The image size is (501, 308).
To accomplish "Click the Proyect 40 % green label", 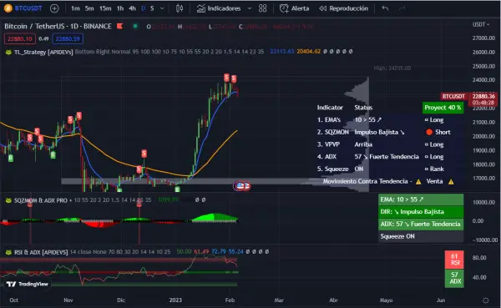I will pos(443,108).
